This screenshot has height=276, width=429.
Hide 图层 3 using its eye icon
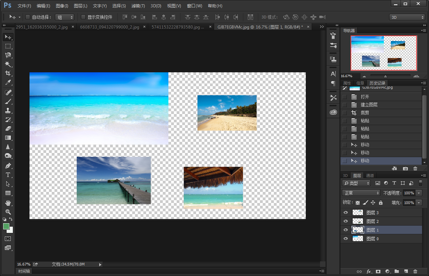tap(345, 212)
